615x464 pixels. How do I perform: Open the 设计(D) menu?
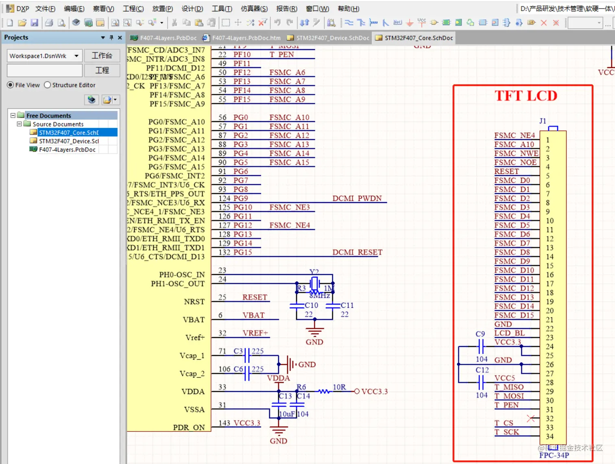[x=192, y=9]
